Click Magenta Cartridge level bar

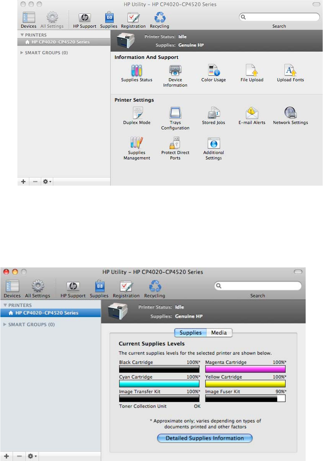pyautogui.click(x=246, y=369)
